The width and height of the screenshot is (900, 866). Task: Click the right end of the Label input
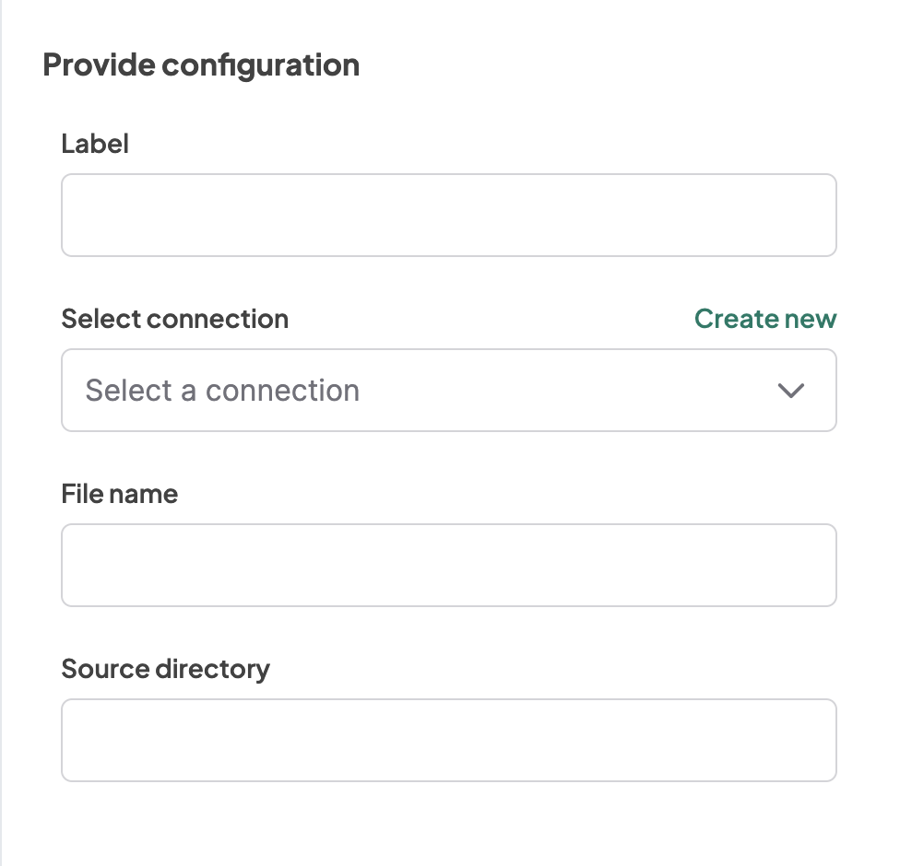click(821, 216)
